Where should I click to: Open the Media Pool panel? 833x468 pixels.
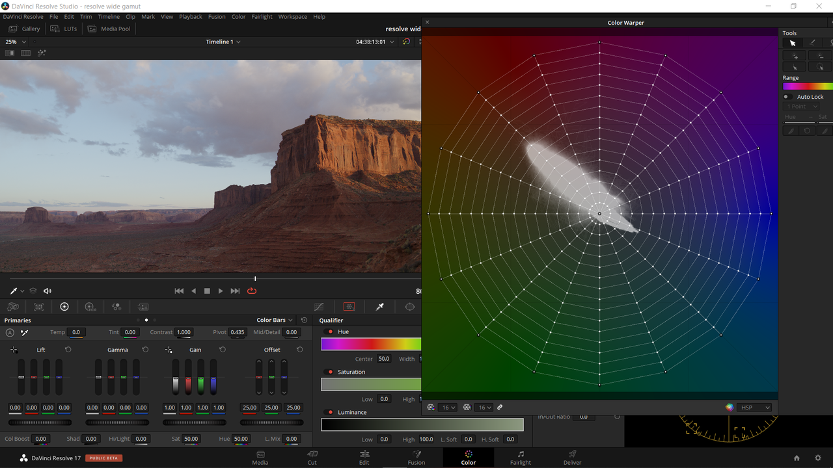109,29
